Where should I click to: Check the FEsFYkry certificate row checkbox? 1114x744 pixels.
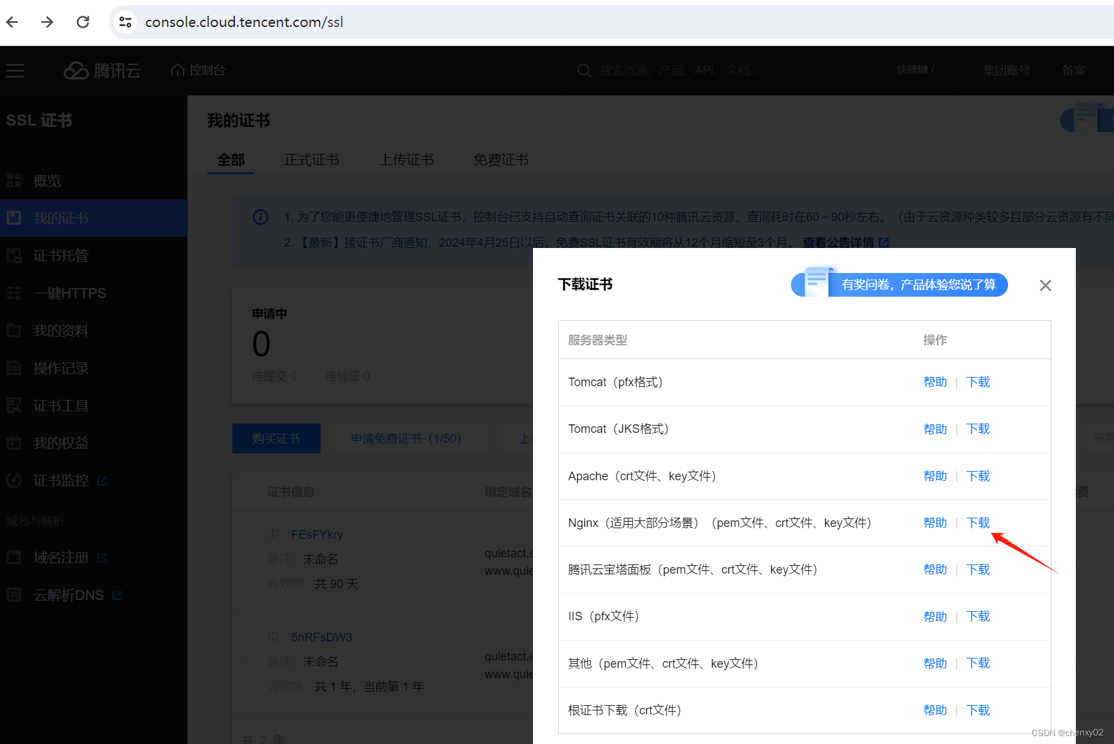250,562
